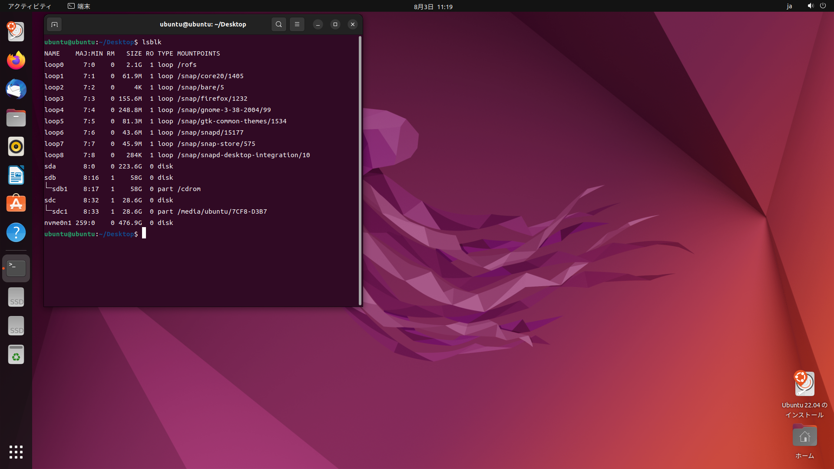834x469 pixels.
Task: Open the lower SSD drive icon
Action: click(x=16, y=326)
